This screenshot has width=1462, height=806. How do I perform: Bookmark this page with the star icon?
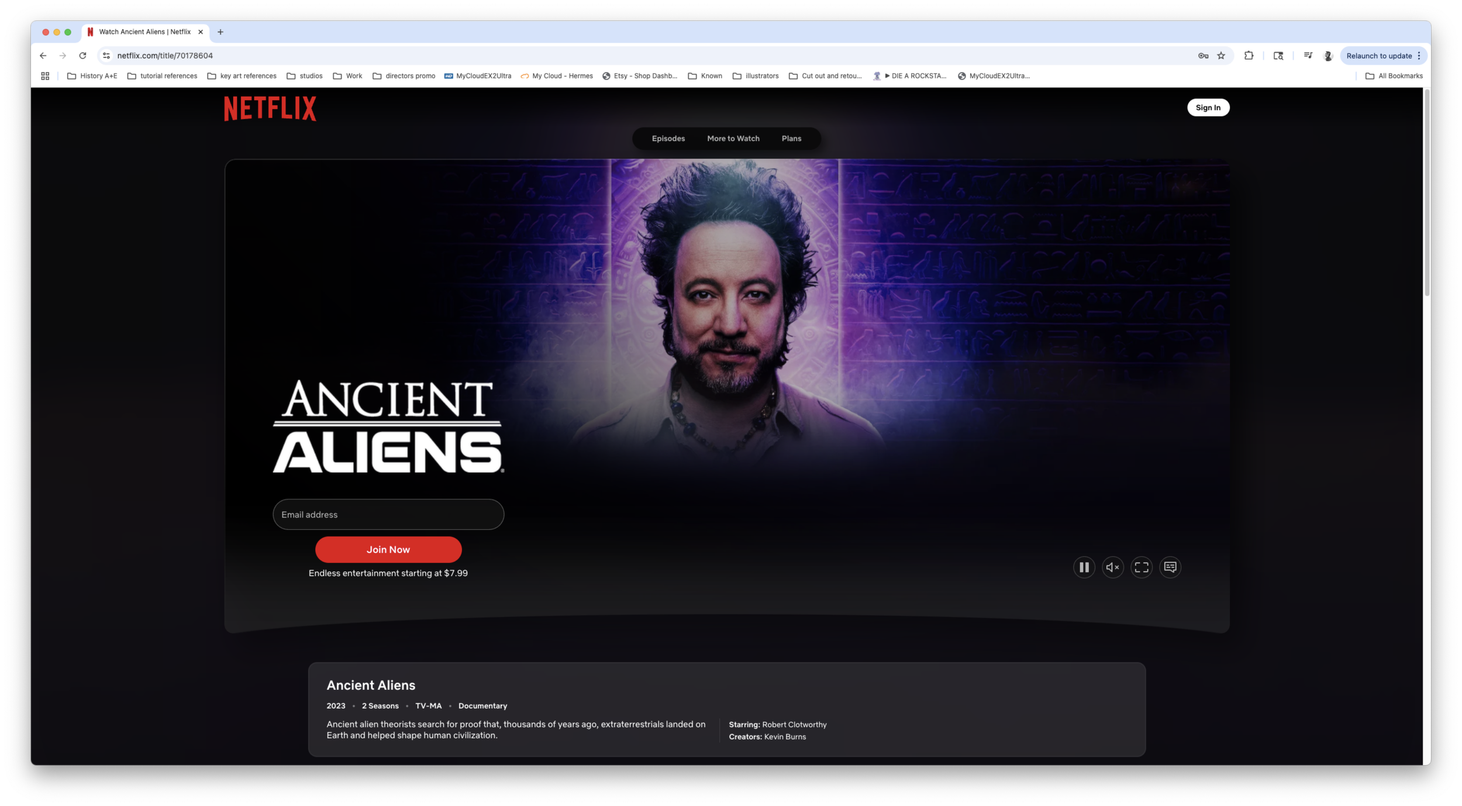pos(1221,56)
